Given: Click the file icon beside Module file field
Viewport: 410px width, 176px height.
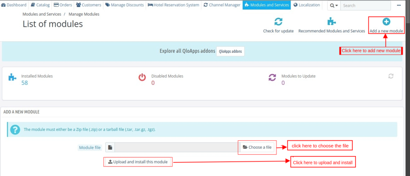Looking at the screenshot, I should pos(110,148).
